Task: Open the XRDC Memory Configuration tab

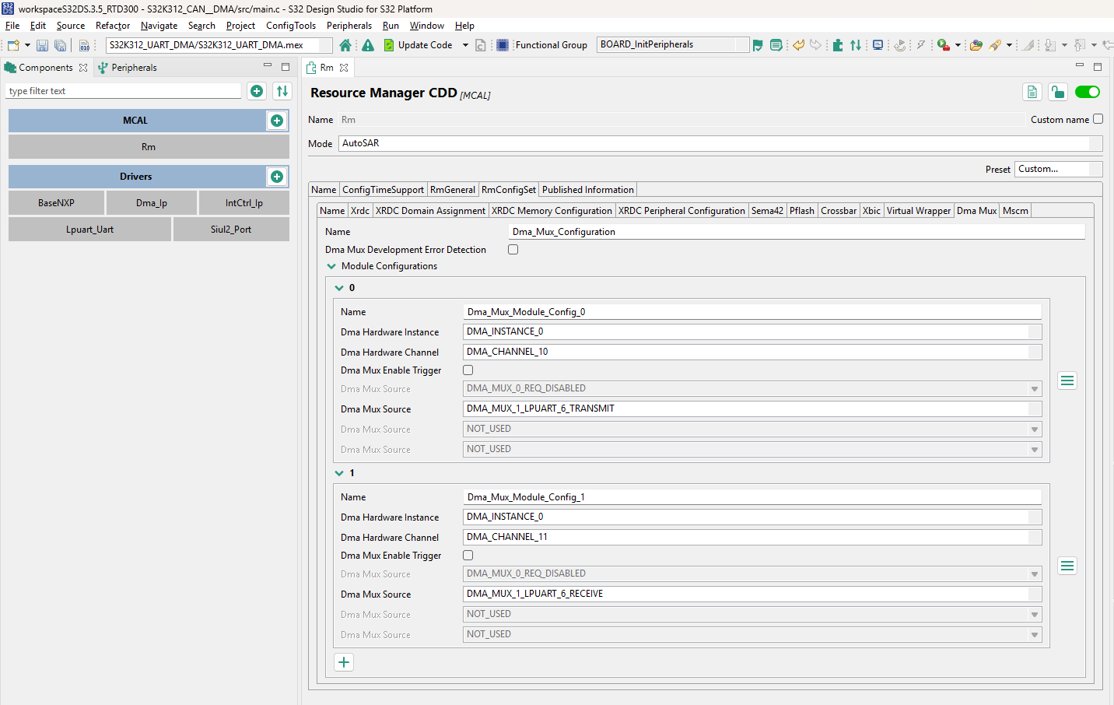Action: 552,211
